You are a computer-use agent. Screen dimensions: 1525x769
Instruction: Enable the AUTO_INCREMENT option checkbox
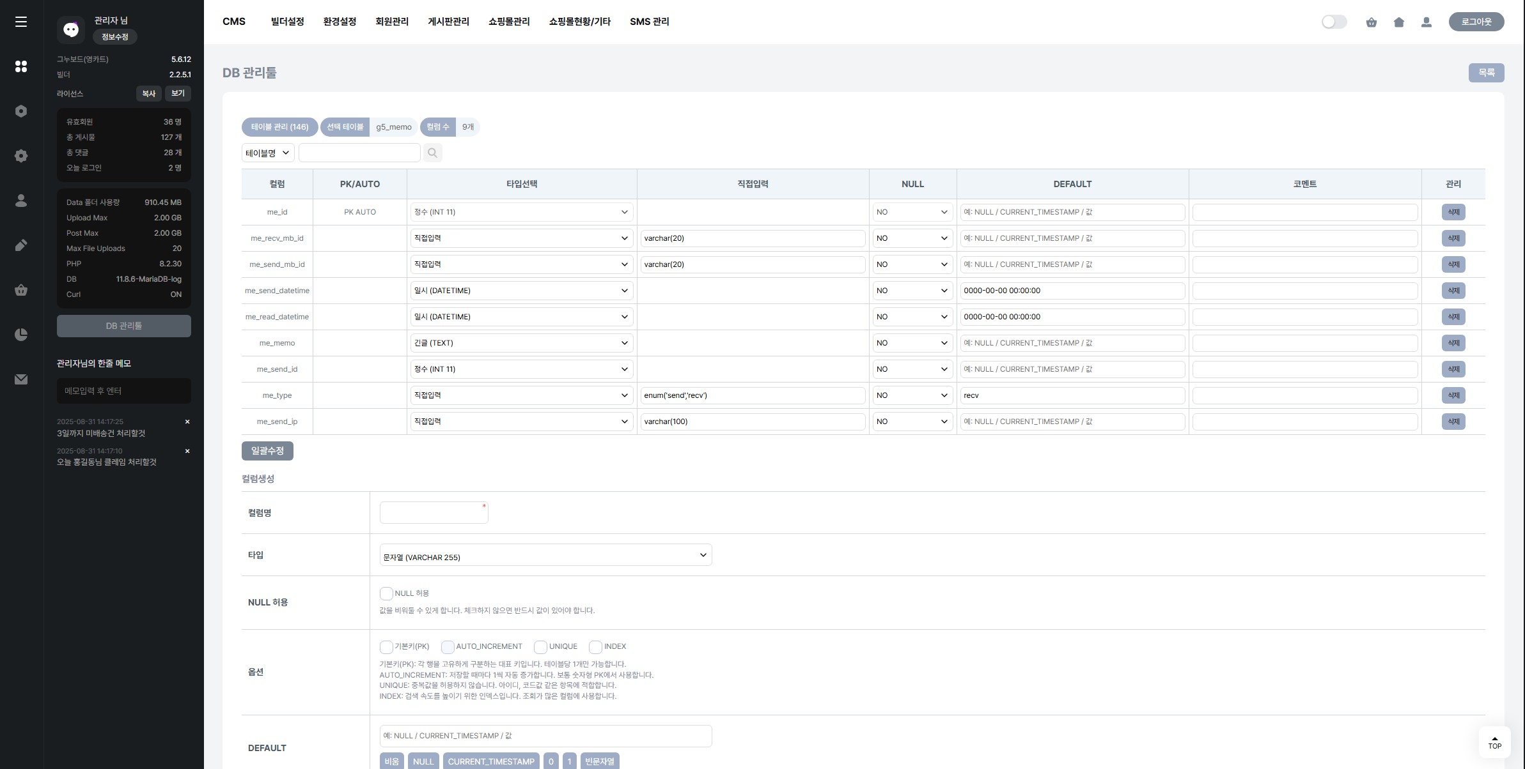coord(448,647)
